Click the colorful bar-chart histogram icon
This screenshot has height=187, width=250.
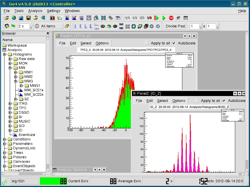[53, 18]
